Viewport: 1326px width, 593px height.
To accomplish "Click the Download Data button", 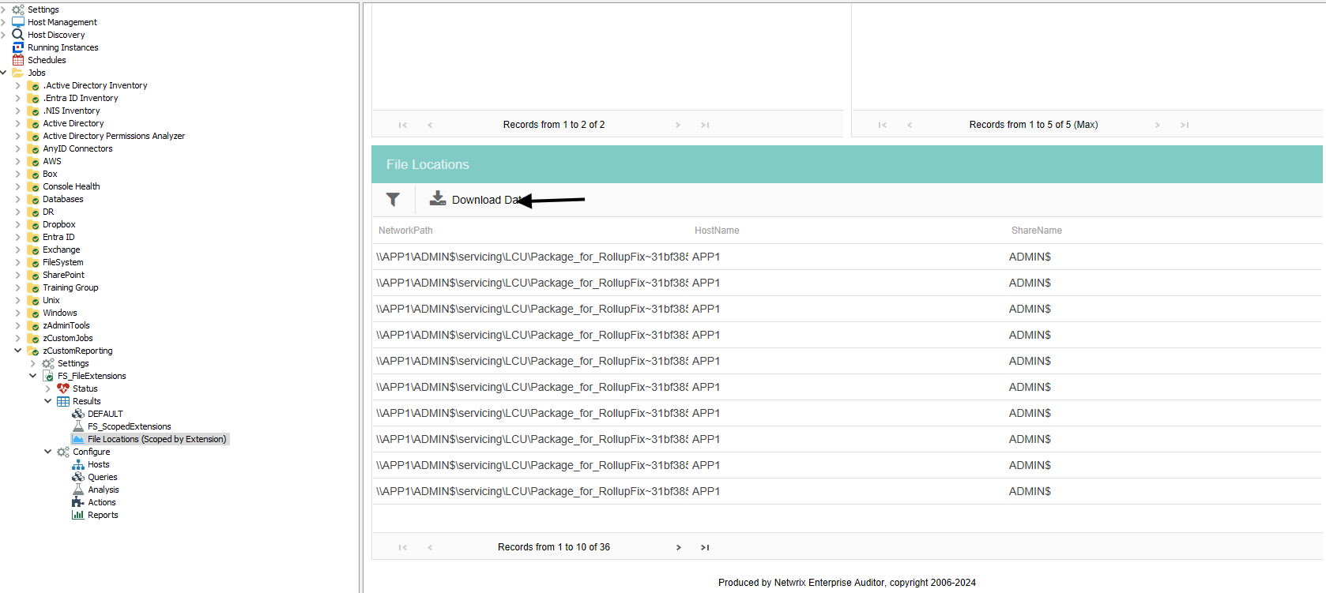I will click(x=477, y=199).
